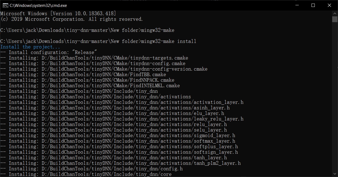
Task: Close the command prompt window
Action: coord(329,5)
